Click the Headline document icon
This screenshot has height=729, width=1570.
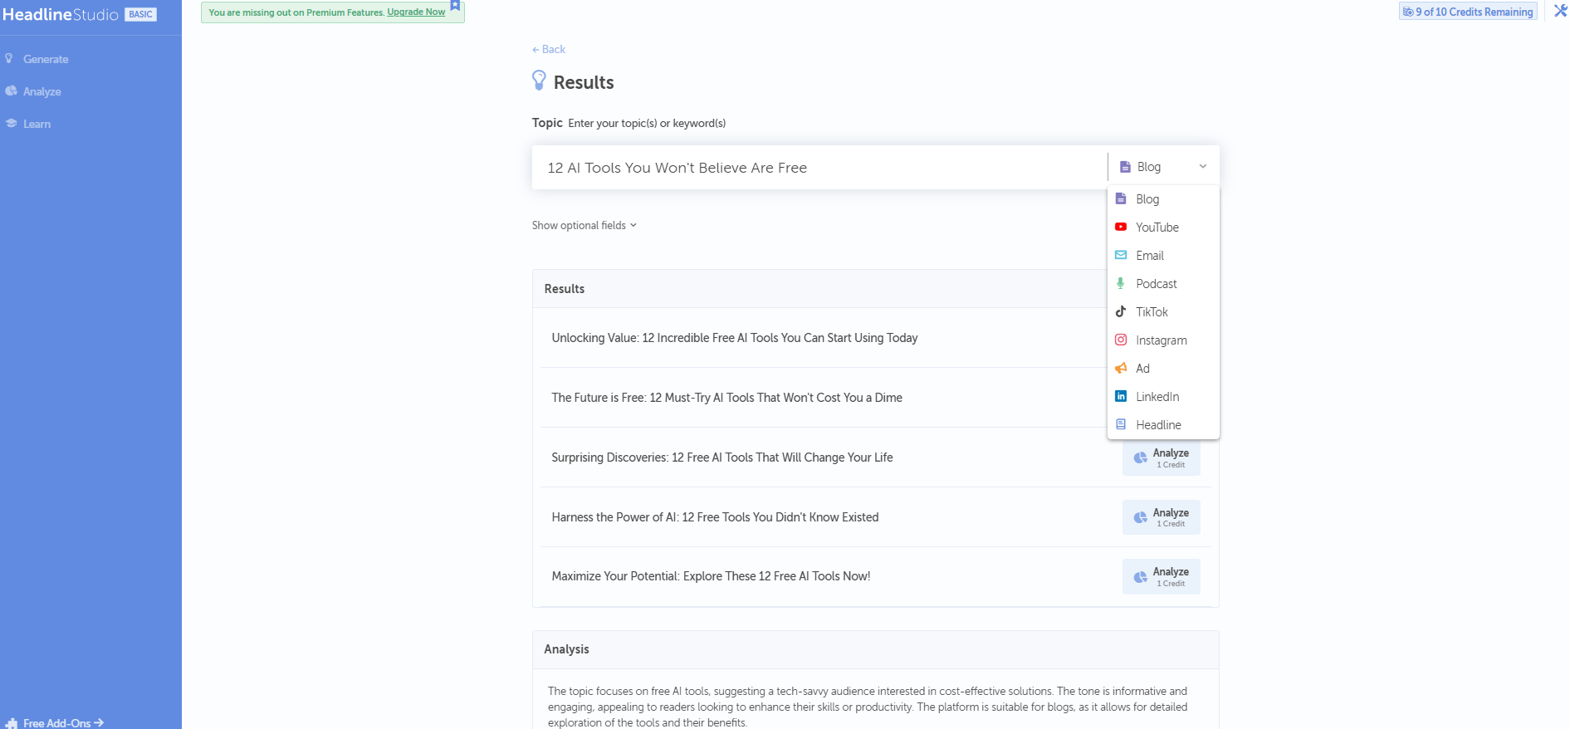click(1121, 424)
